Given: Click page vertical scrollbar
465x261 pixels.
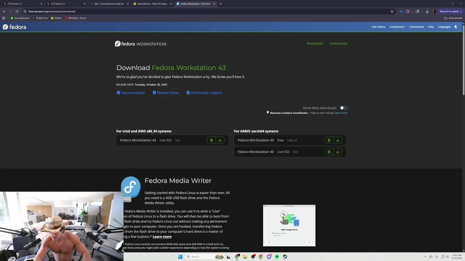Looking at the screenshot, I should click(x=464, y=60).
